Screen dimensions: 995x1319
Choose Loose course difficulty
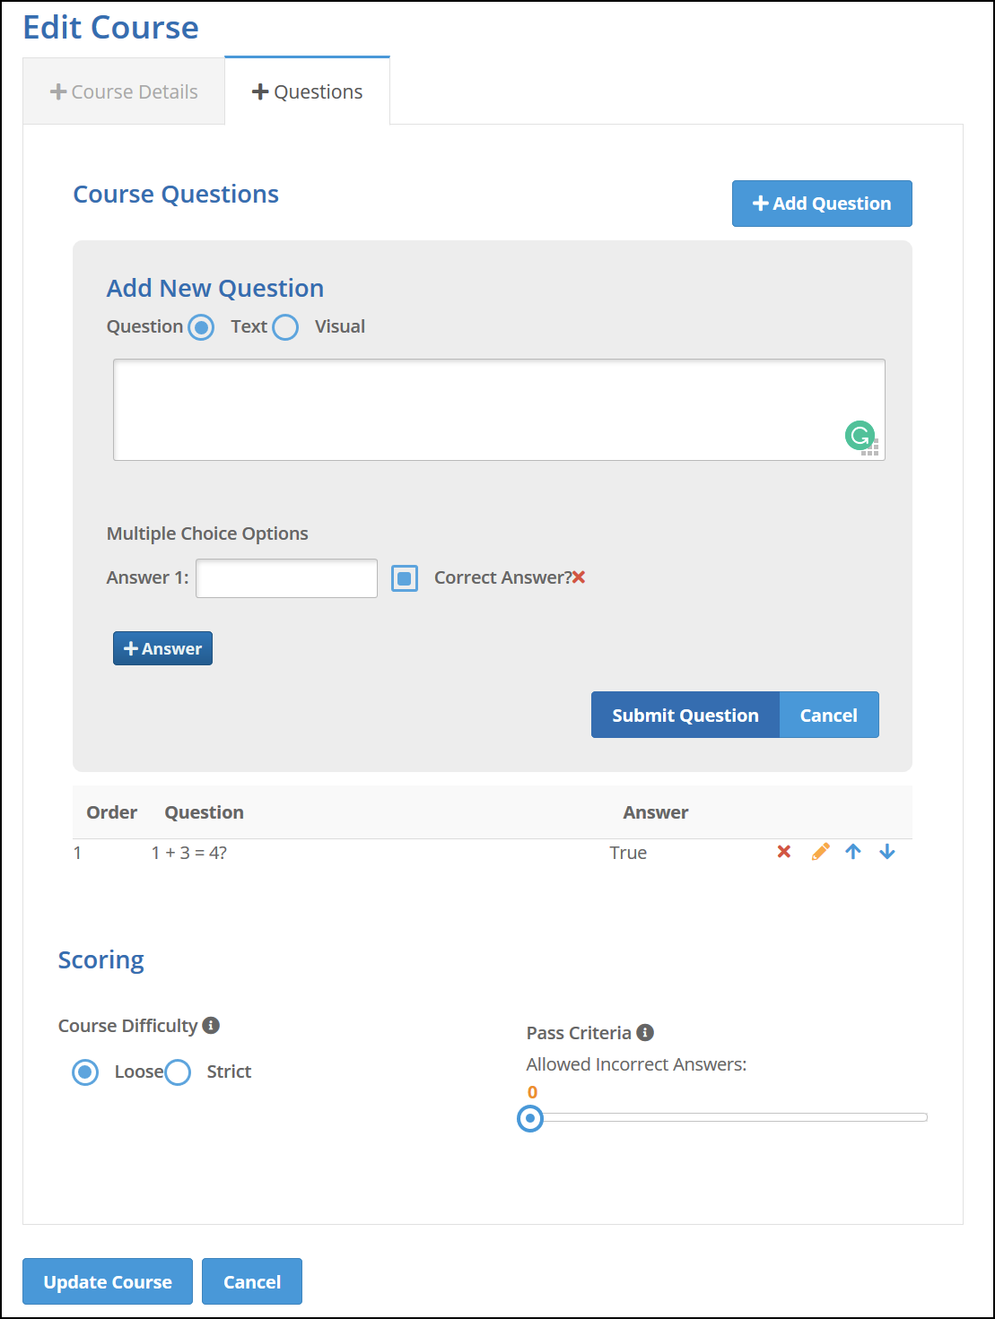tap(85, 1072)
